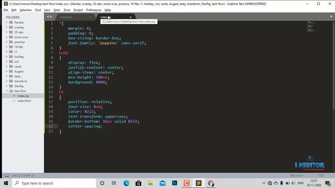This screenshot has width=335, height=188.
Task: Switch to Sublime Text taskbar icon
Action: 198,183
